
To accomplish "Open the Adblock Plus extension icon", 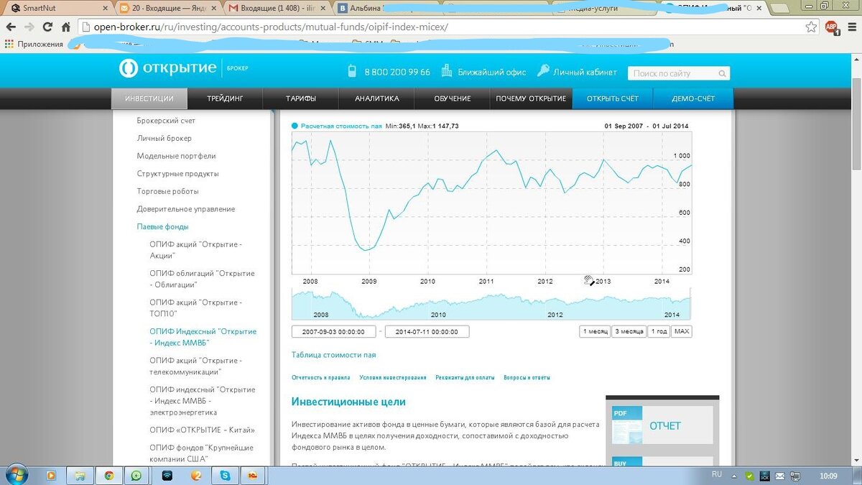I will tap(831, 27).
